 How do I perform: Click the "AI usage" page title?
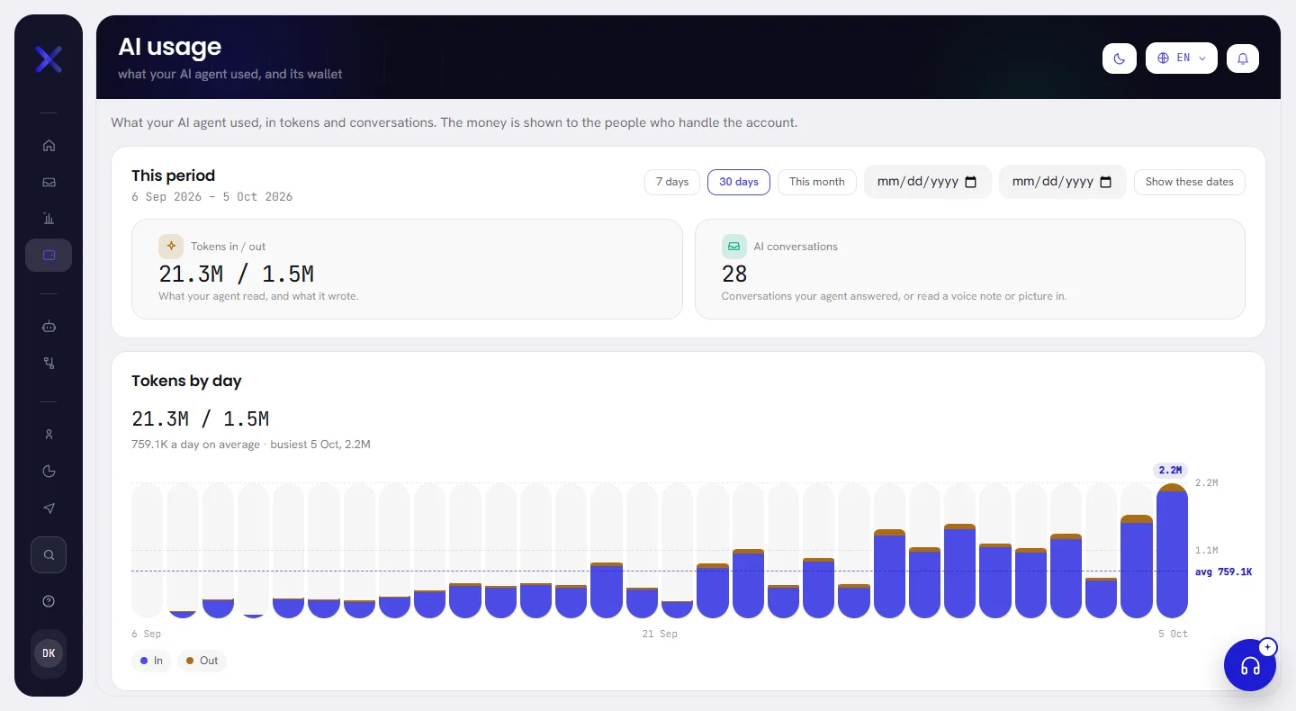[x=170, y=47]
